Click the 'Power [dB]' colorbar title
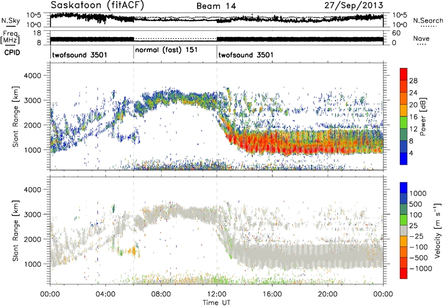This screenshot has width=443, height=306. 423,117
